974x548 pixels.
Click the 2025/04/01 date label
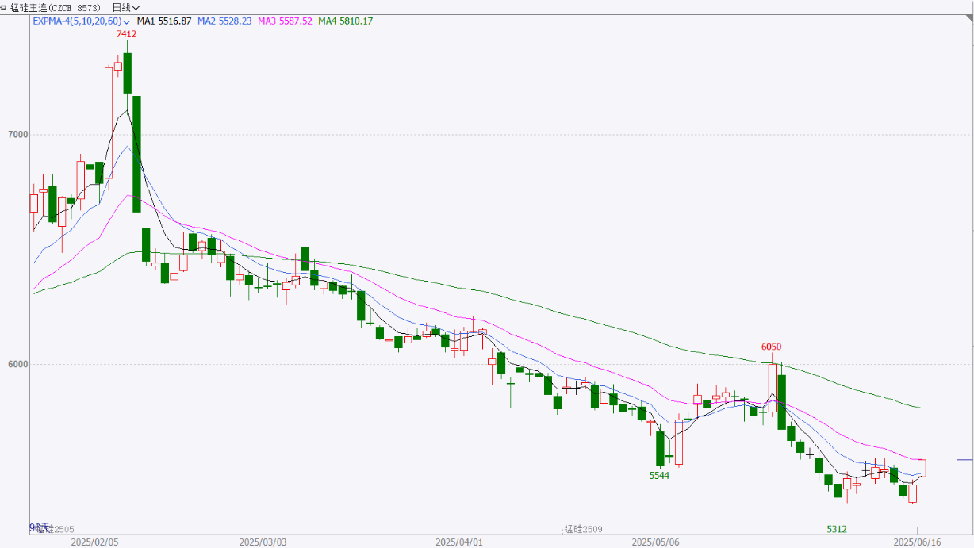click(x=459, y=542)
